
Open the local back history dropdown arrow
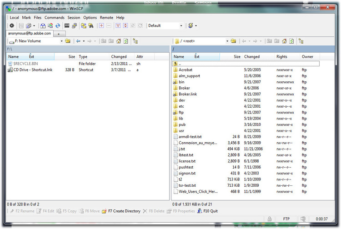pos(84,41)
